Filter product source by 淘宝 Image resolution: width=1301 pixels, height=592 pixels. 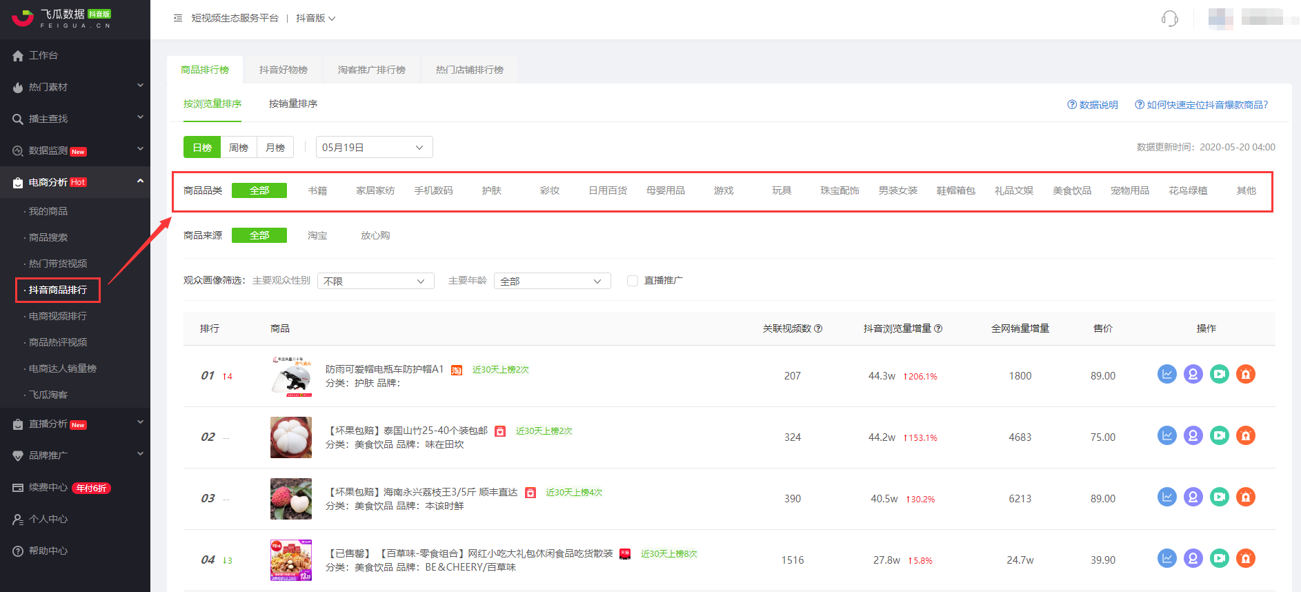coord(317,235)
